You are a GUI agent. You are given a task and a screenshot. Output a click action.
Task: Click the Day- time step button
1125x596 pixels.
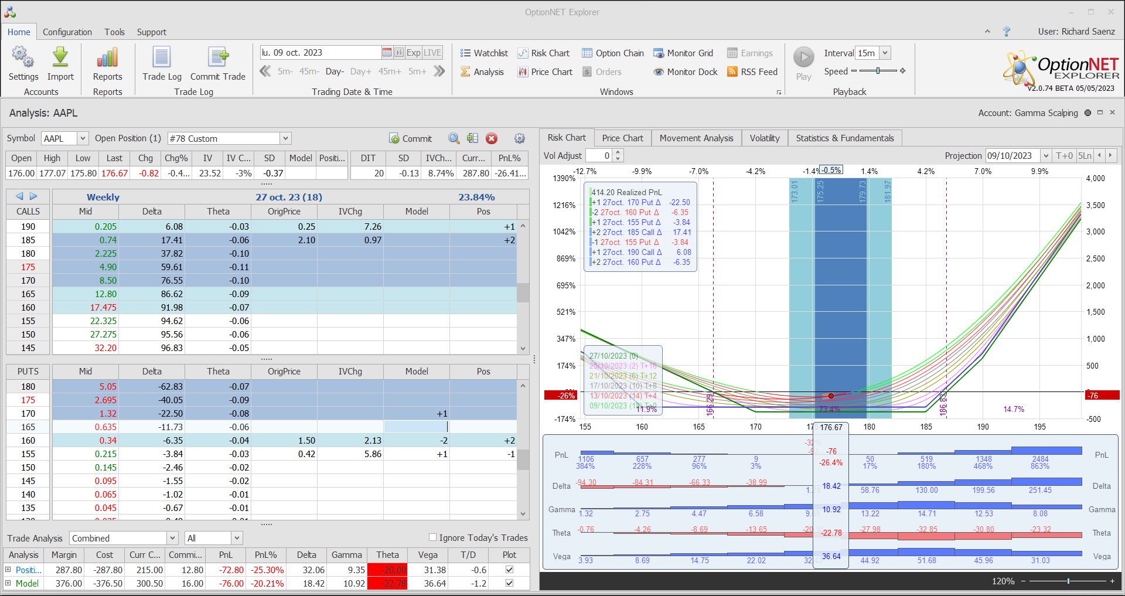coord(335,71)
